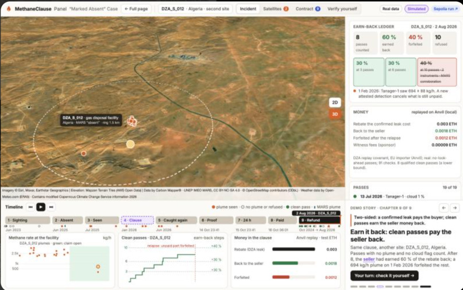
Task: Jump to timeline step 5 Caught again
Action: pos(176,221)
